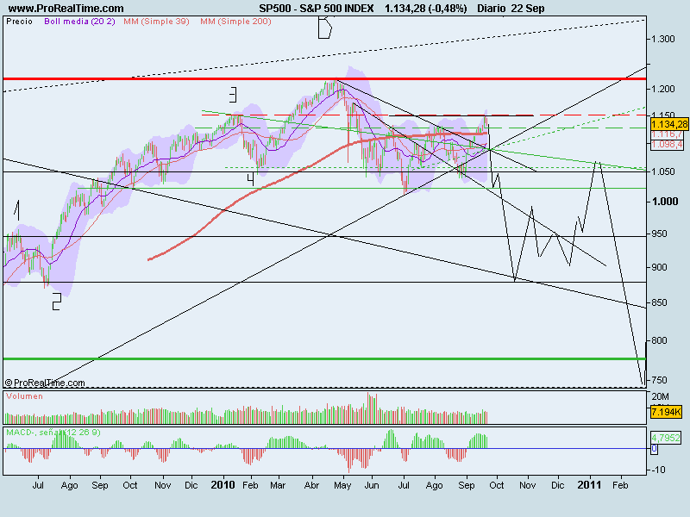Select the Volumen panel label

point(24,396)
